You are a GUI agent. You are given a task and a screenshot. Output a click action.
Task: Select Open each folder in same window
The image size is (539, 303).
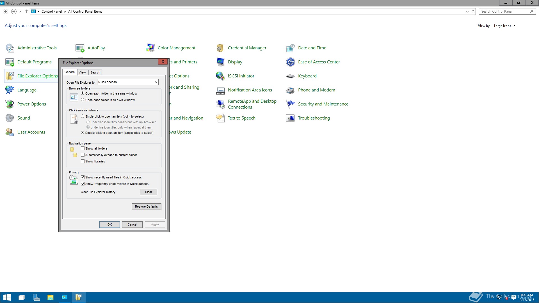click(x=83, y=93)
